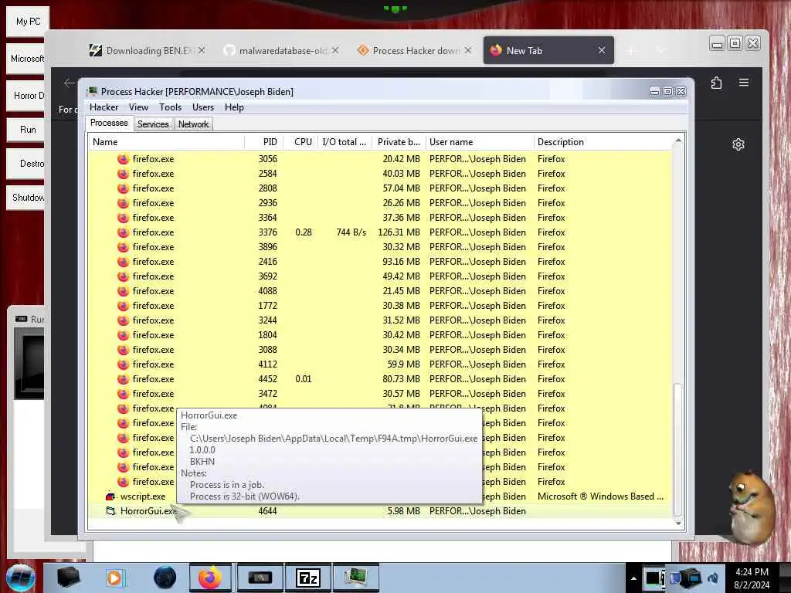Viewport: 791px width, 593px height.
Task: Open 7-Zip from the taskbar
Action: point(307,578)
